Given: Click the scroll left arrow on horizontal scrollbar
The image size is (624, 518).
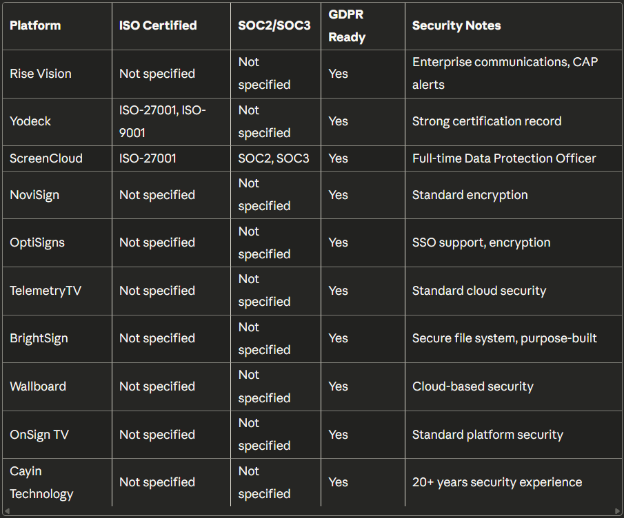Looking at the screenshot, I should point(6,511).
